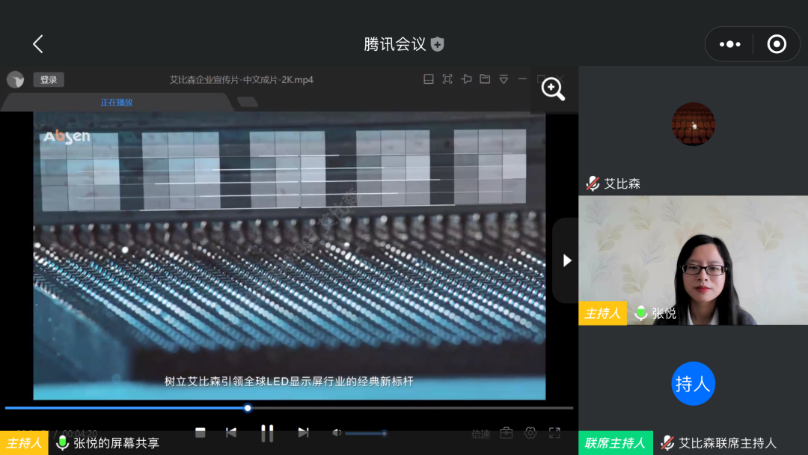Zoom in with the magnifier icon
The height and width of the screenshot is (455, 808).
[x=552, y=89]
